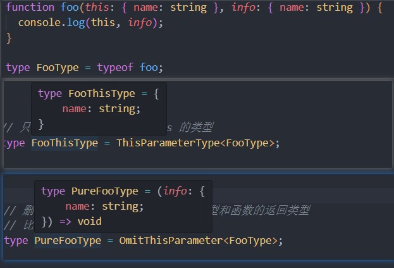The image size is (394, 268).
Task: Click the highlighted 'PureFooType' identifier on last code line
Action: coord(68,240)
